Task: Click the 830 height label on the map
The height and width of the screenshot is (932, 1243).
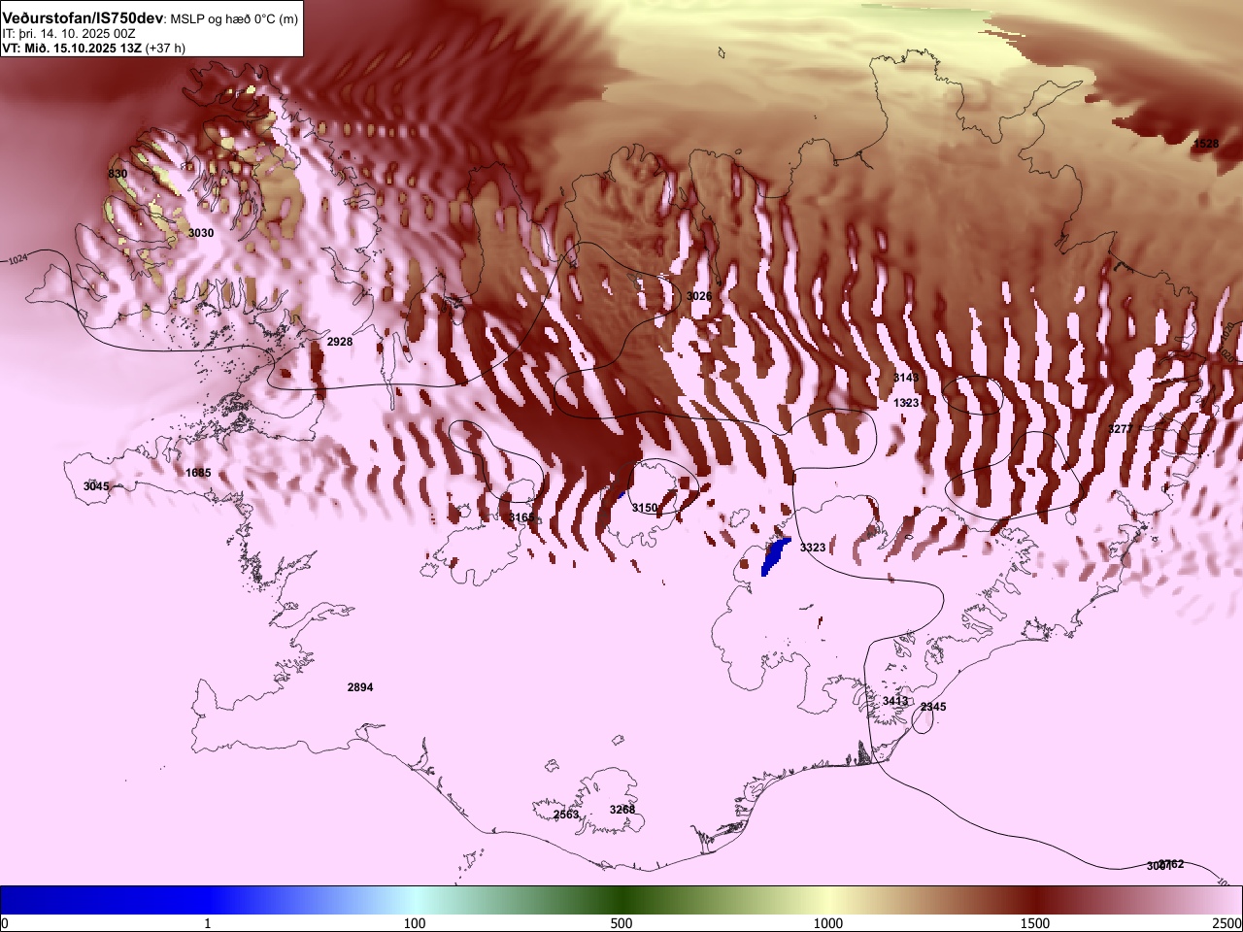Action: (x=118, y=174)
